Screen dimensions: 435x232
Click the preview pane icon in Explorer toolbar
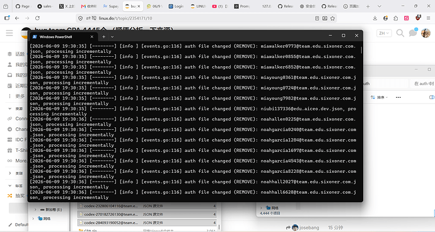[432, 98]
